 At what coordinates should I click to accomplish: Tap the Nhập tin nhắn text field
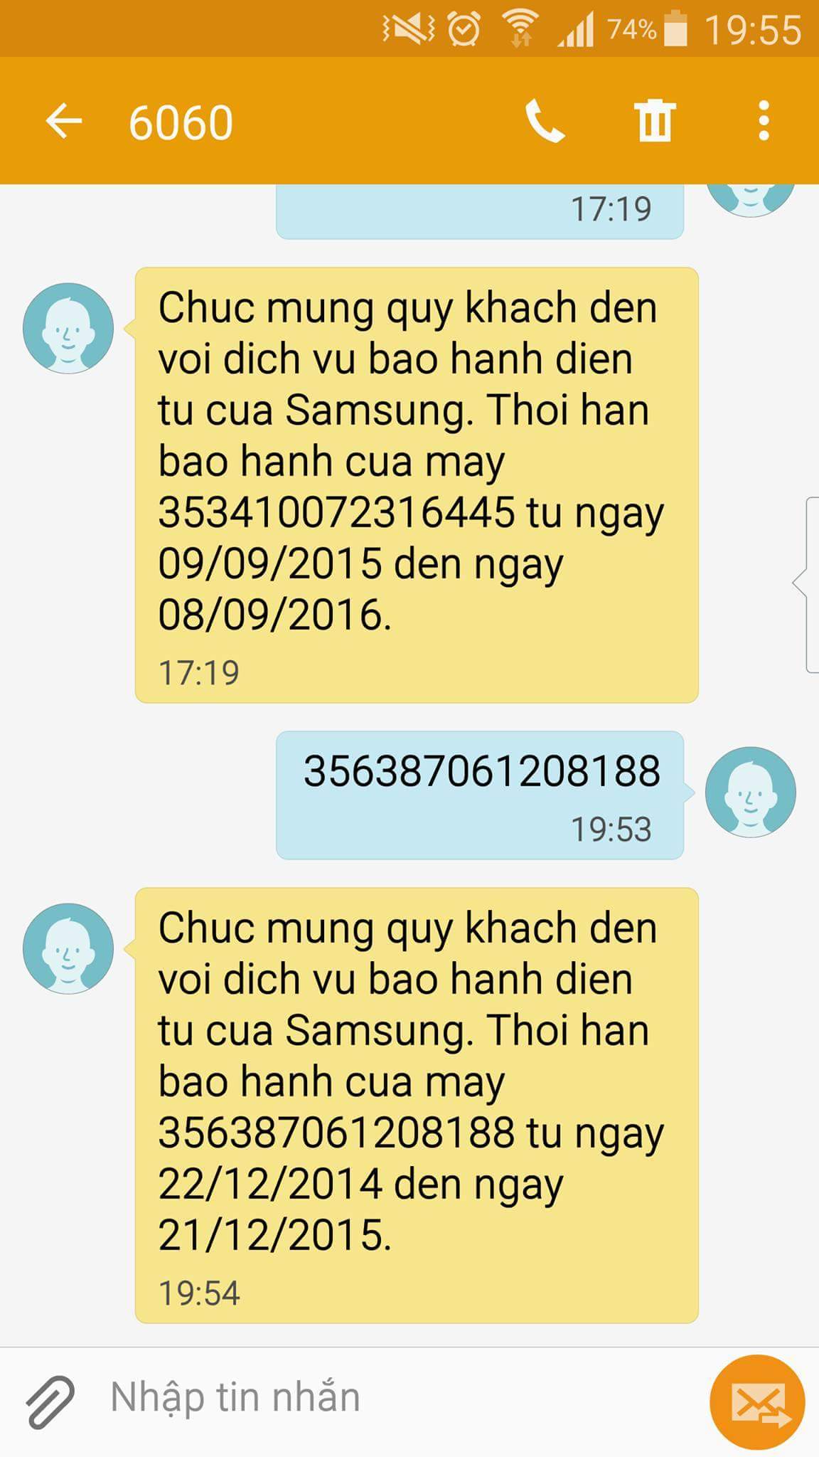click(398, 1397)
